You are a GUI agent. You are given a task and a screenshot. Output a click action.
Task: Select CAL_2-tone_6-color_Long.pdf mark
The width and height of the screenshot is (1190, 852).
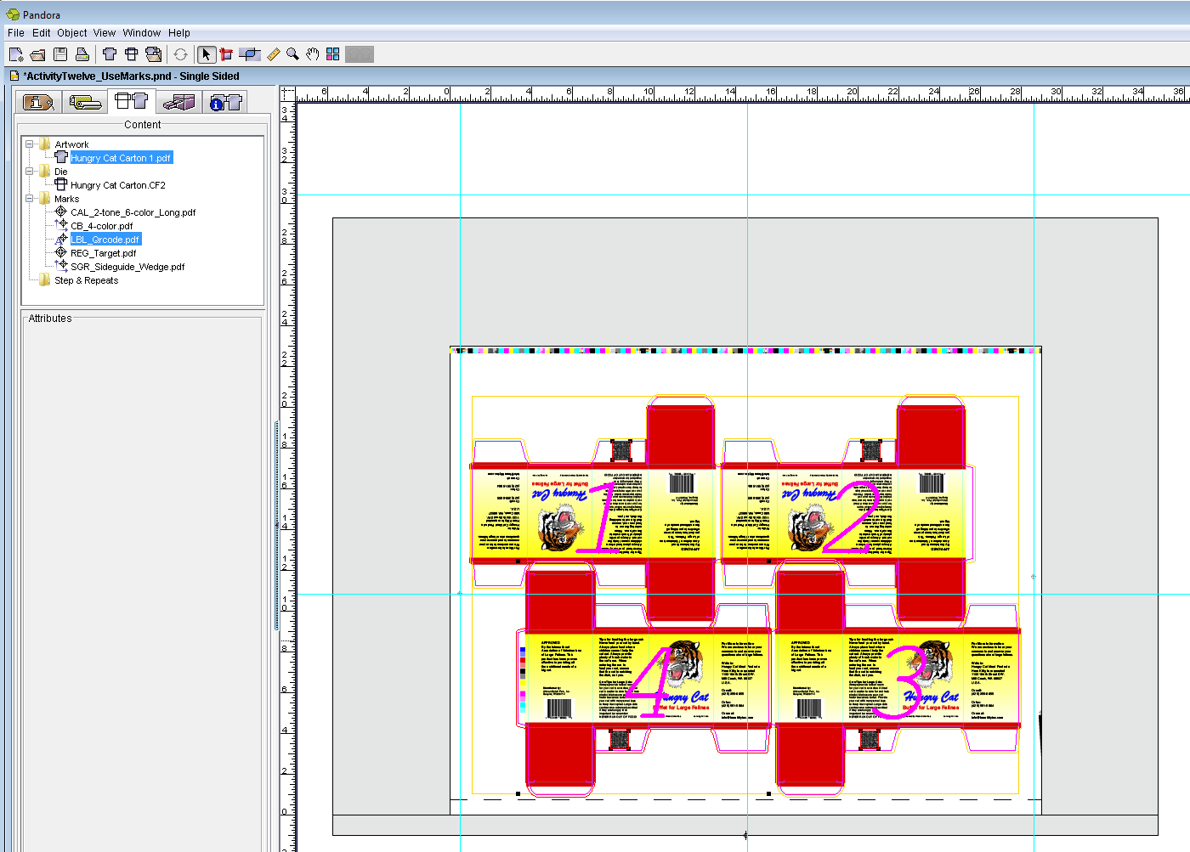[133, 212]
